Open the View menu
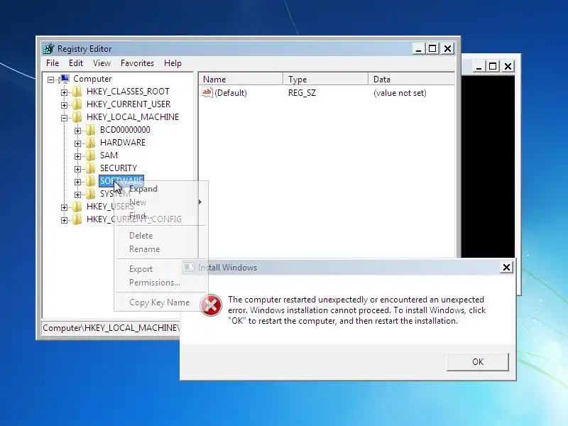Image resolution: width=568 pixels, height=426 pixels. click(102, 63)
